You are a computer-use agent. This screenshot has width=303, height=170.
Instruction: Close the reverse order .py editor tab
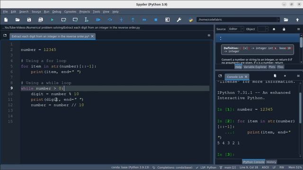(x=92, y=36)
